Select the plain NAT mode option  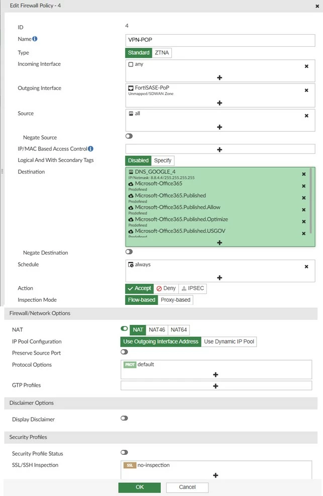click(x=138, y=329)
